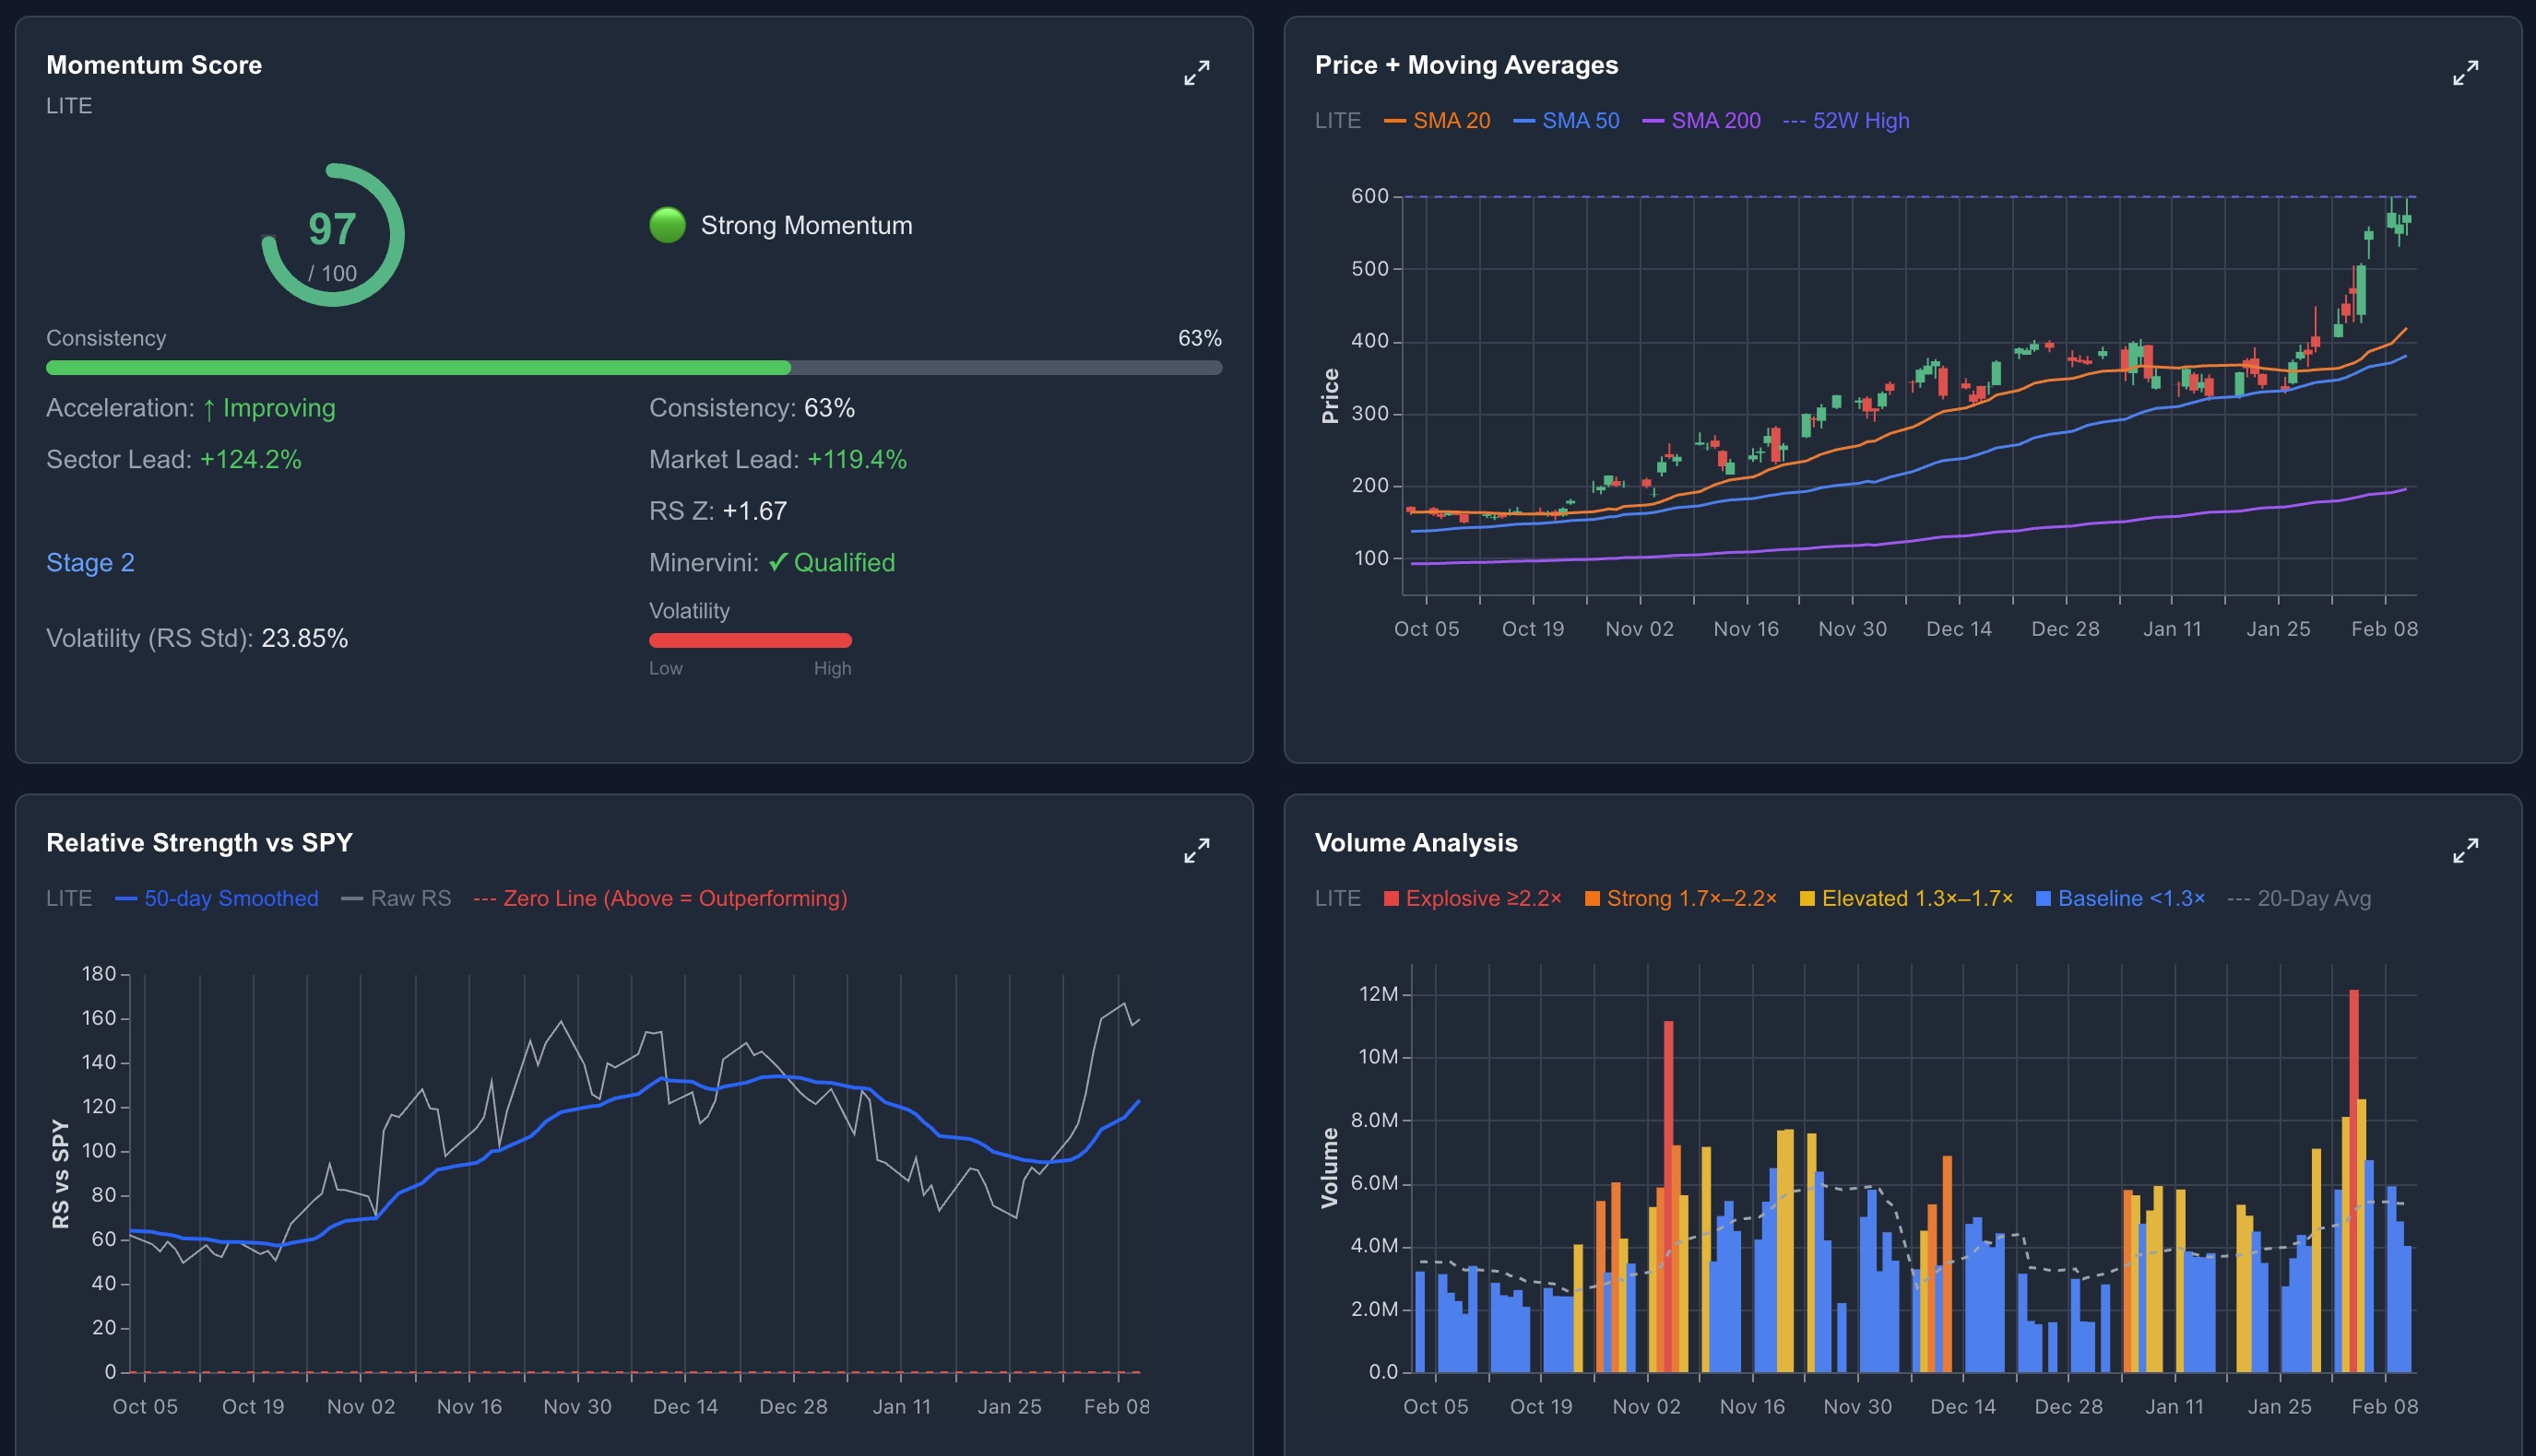Select the SMA 200 legend entry

pos(1701,120)
